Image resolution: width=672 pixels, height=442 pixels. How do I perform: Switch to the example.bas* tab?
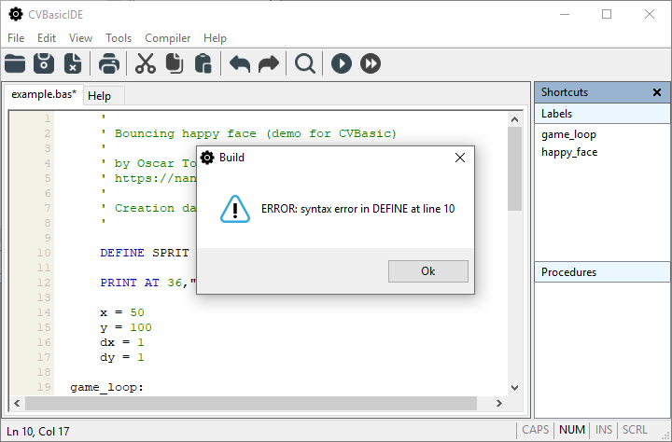(44, 94)
